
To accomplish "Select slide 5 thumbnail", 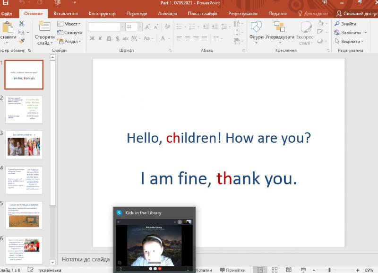I will (x=24, y=215).
